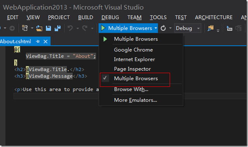Expand the dropdown arrow beside the Refresh icon

(x=170, y=28)
